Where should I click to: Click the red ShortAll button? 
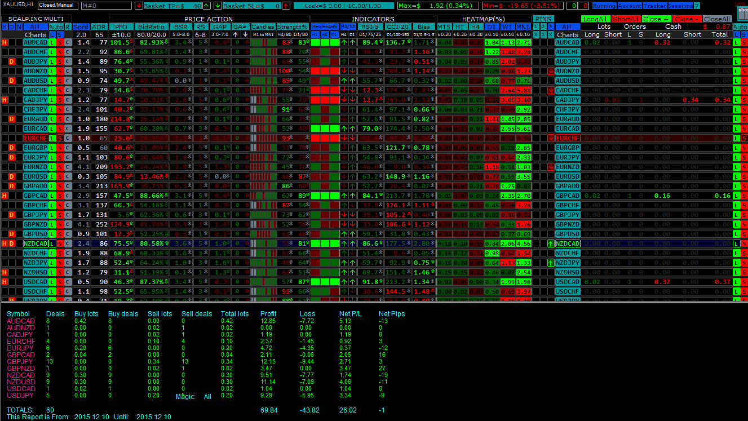click(626, 19)
